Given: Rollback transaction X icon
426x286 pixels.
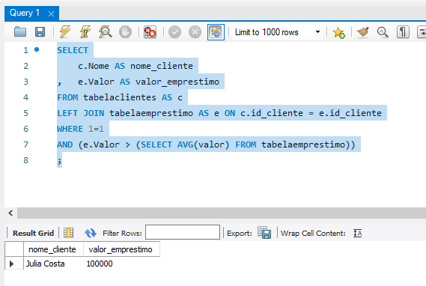Looking at the screenshot, I should click(x=195, y=32).
